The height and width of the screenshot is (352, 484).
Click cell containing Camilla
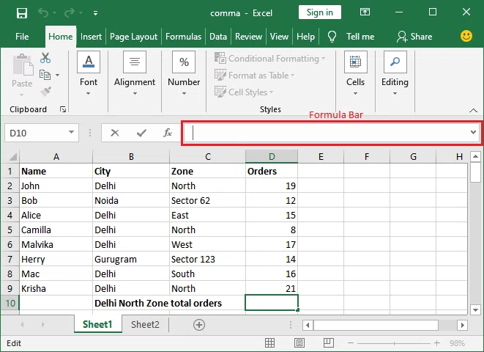56,230
